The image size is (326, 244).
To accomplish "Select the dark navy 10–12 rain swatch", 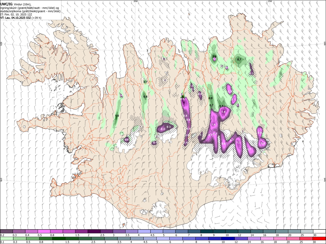I will 228,238.
